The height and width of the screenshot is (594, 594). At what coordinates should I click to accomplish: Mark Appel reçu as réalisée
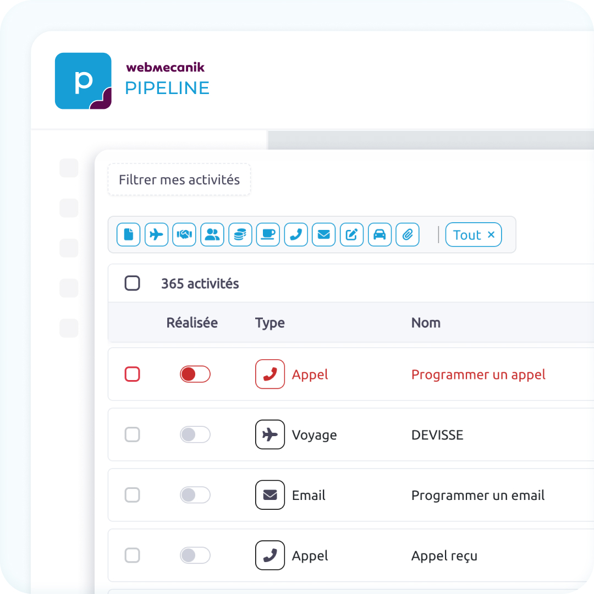point(195,555)
